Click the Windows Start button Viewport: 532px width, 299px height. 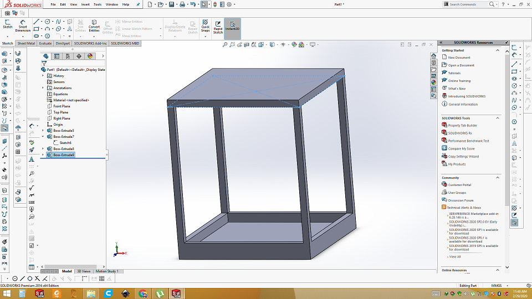7,293
